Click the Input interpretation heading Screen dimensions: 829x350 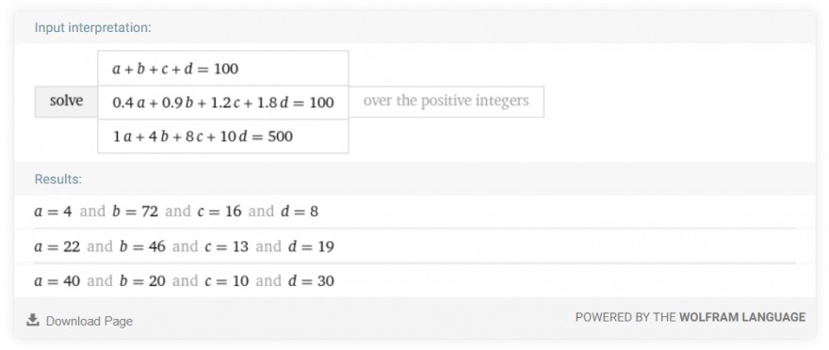coord(92,27)
